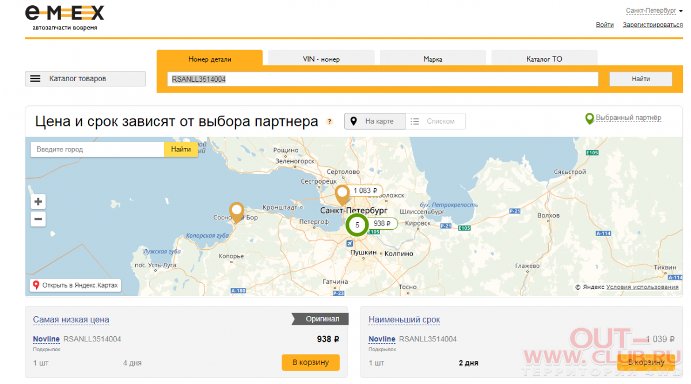The width and height of the screenshot is (691, 384).
Task: Open Novline link in shortest term card
Action: click(x=382, y=339)
